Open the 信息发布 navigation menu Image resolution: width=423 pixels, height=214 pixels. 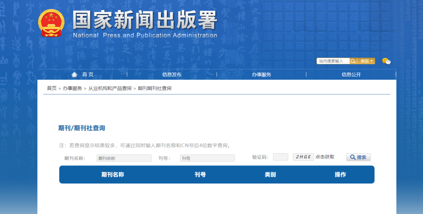coord(172,75)
